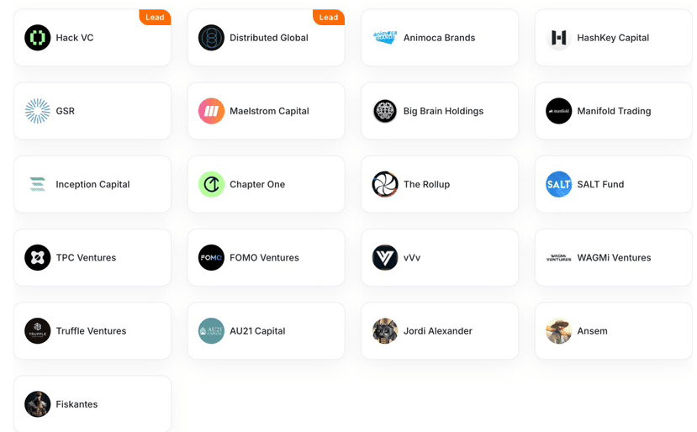
Task: Open the FOMO Ventures card
Action: point(266,258)
